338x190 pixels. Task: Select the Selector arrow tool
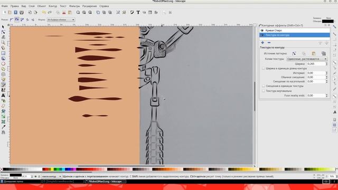pos(3,27)
